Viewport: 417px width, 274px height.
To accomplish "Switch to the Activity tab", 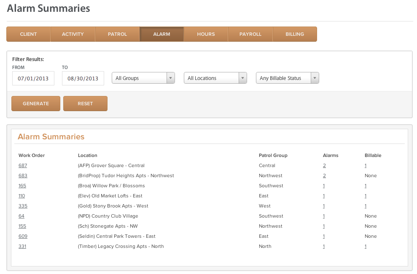I will 73,34.
